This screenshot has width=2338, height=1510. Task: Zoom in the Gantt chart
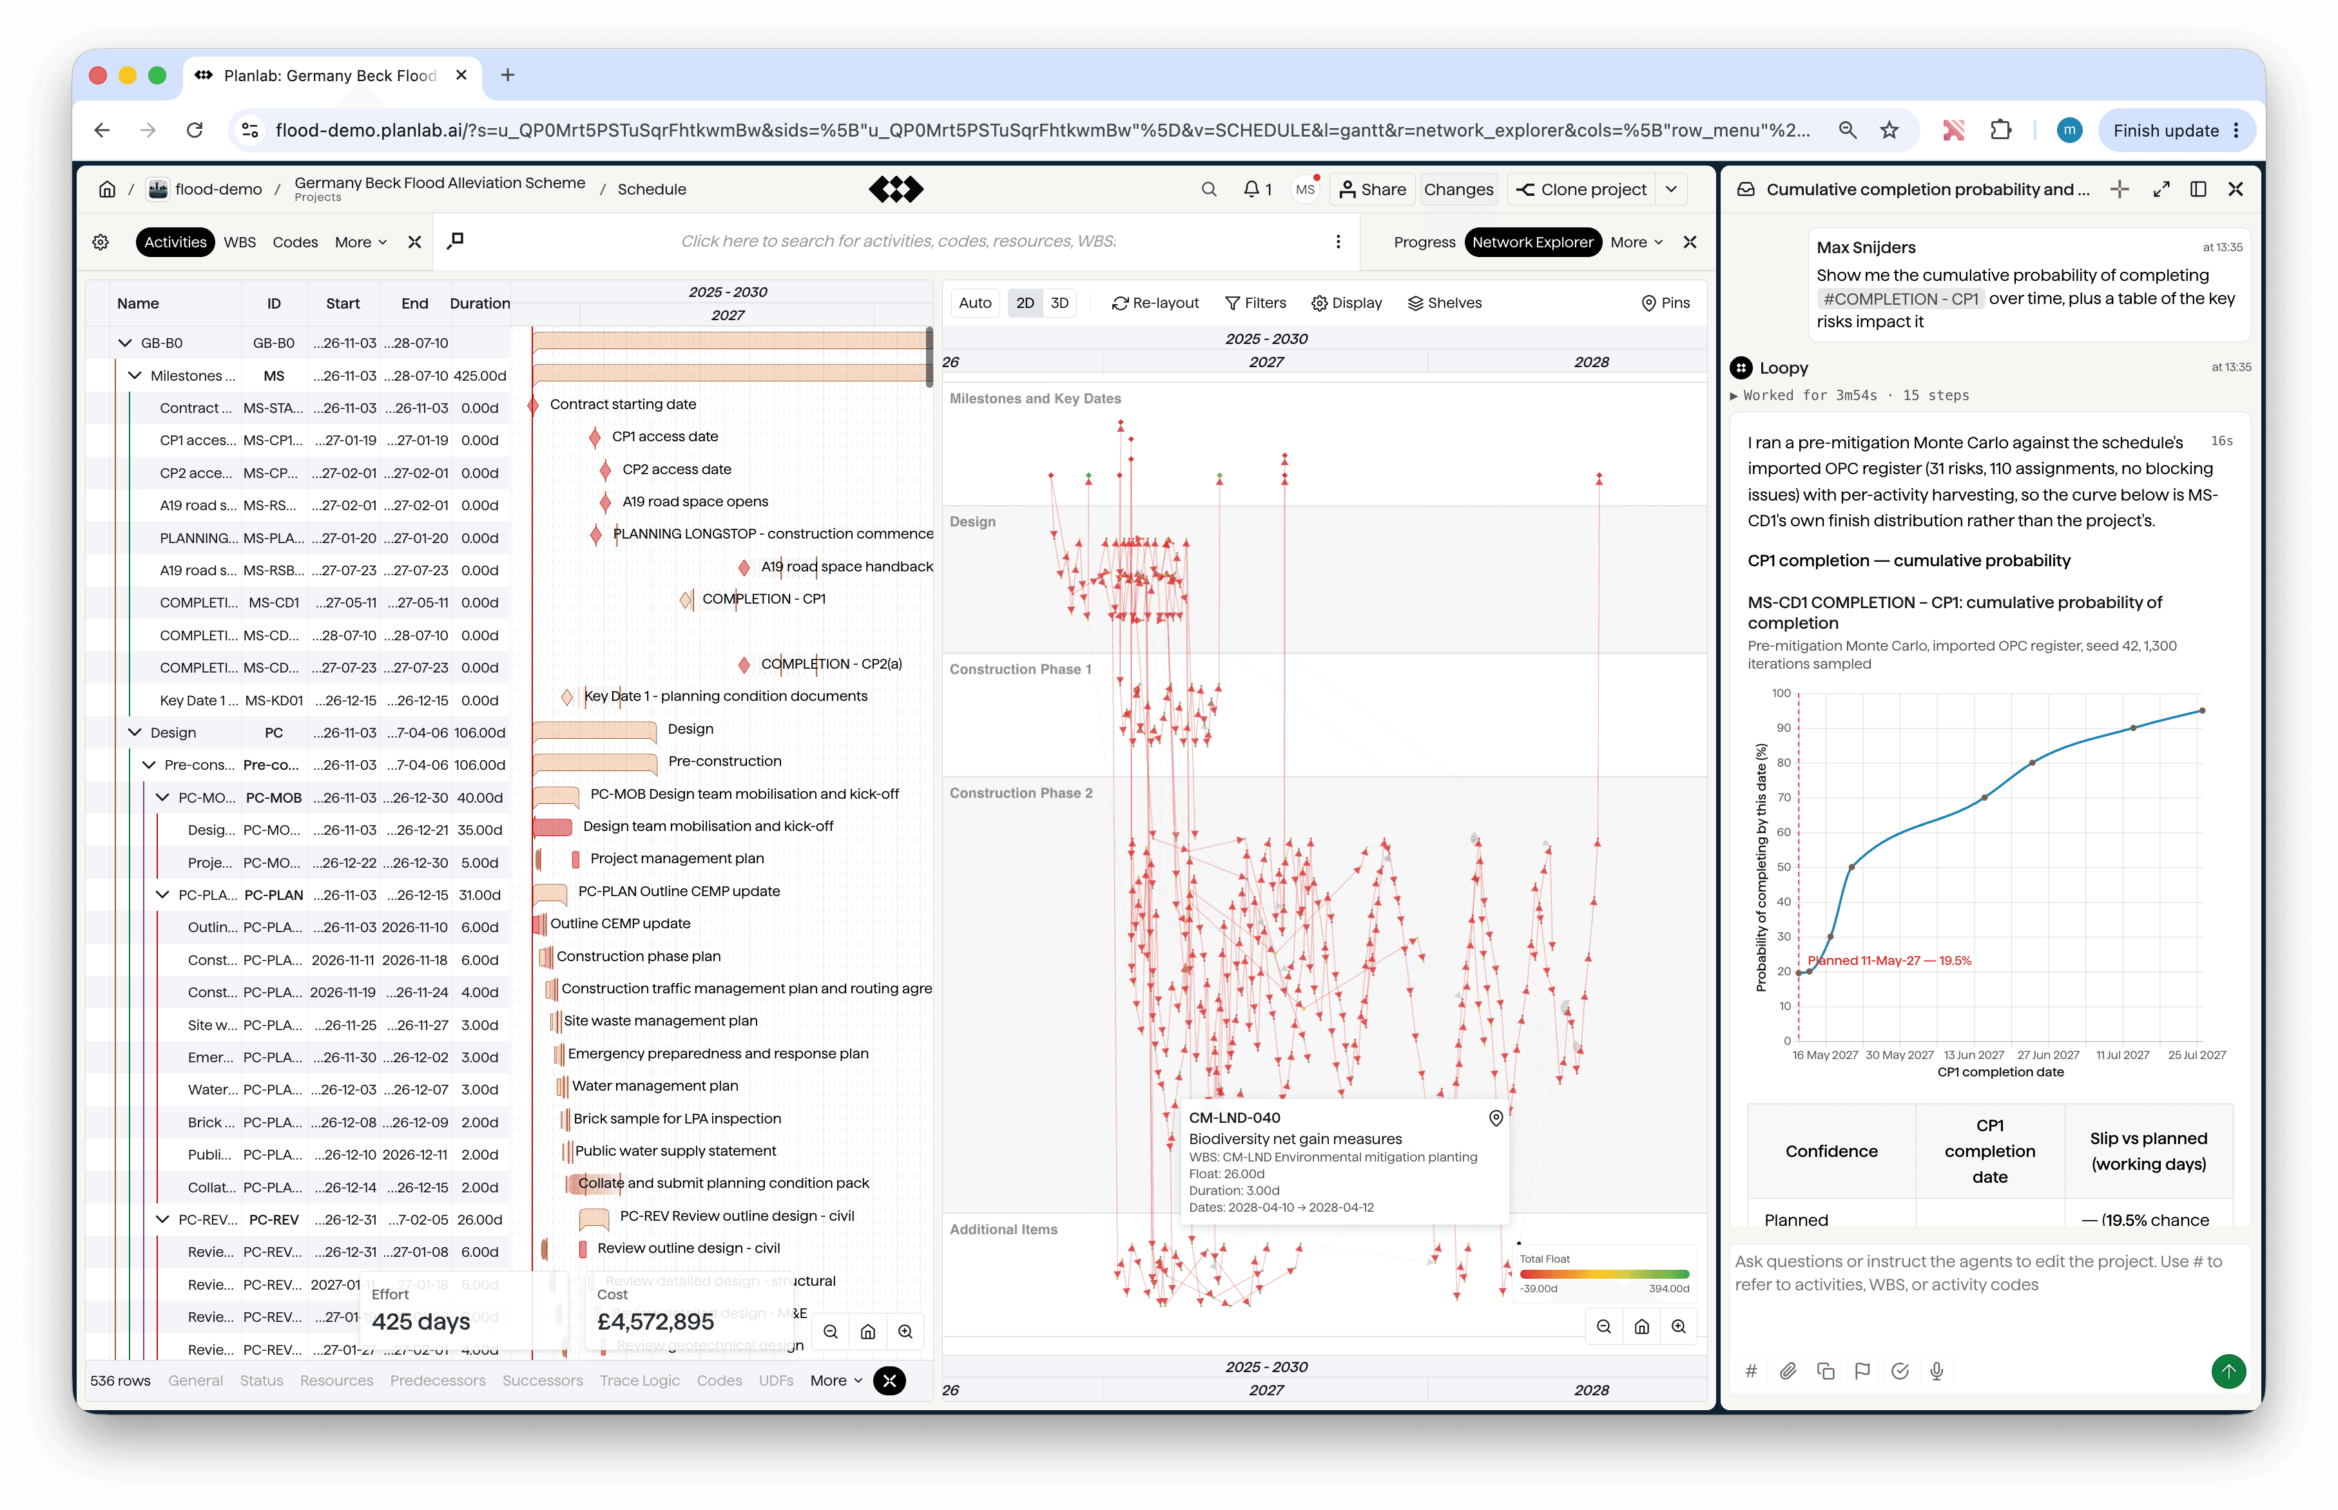coord(905,1332)
